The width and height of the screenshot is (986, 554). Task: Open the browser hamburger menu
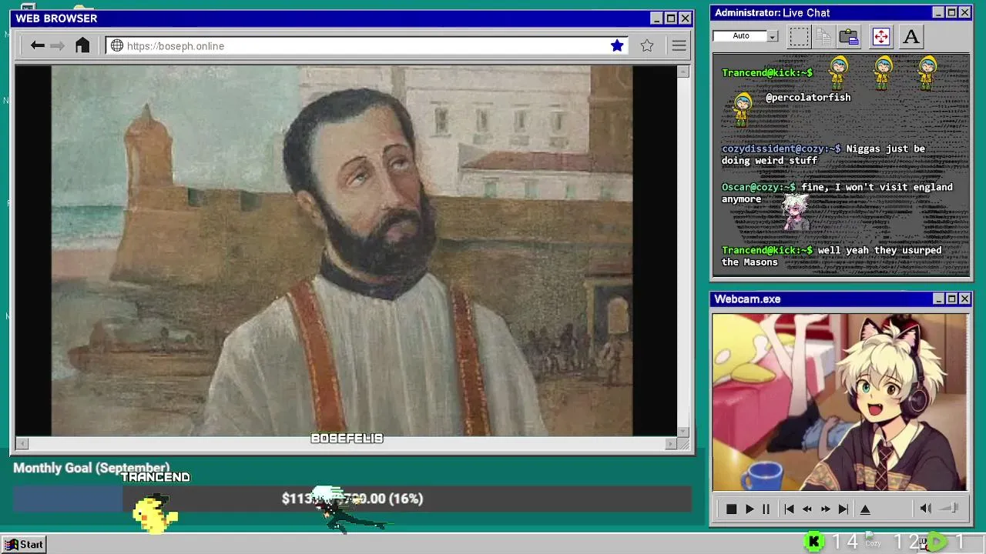[679, 45]
